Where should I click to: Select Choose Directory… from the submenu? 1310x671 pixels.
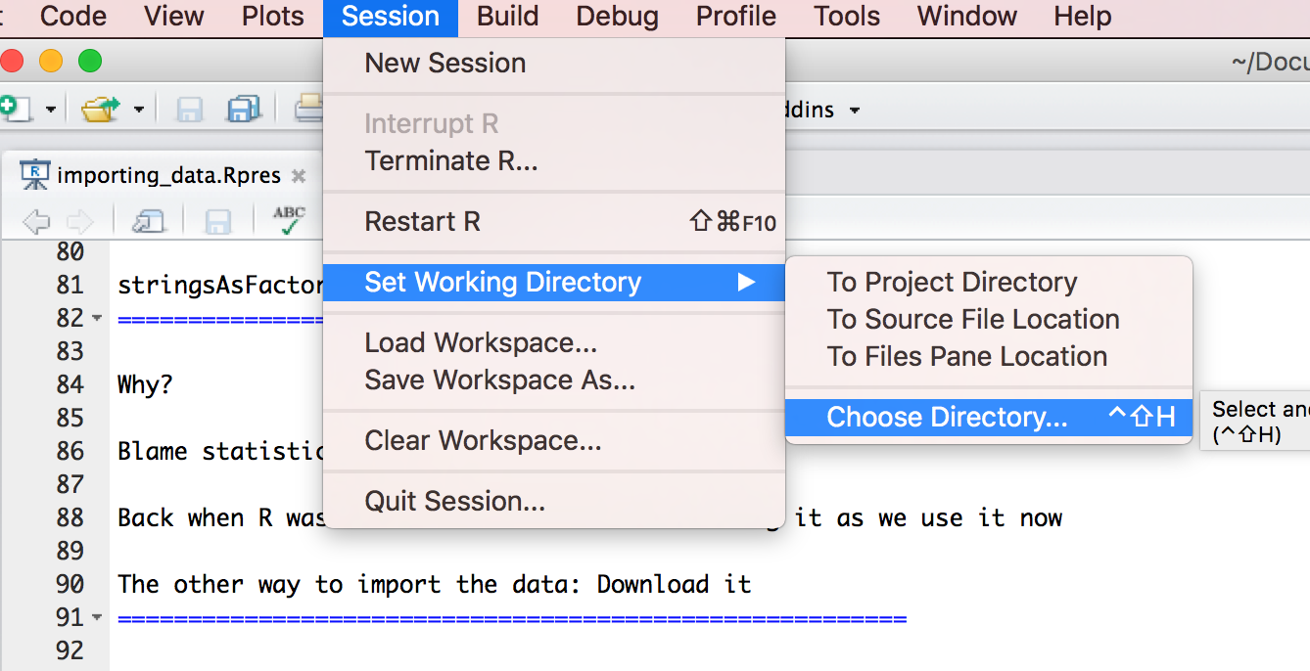(x=947, y=417)
